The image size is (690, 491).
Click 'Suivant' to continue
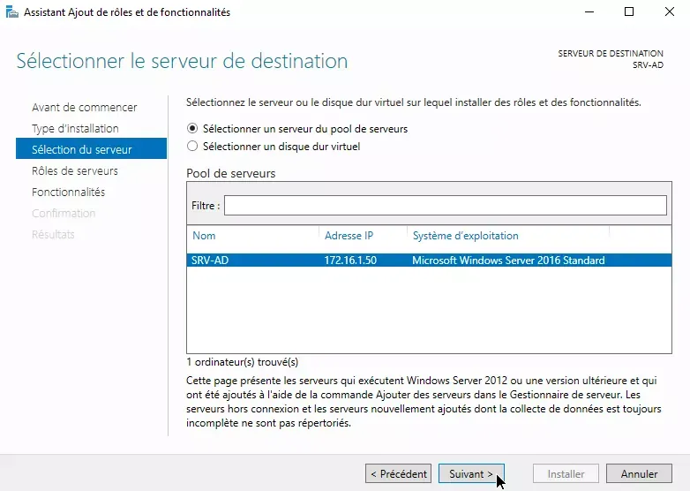pyautogui.click(x=471, y=474)
